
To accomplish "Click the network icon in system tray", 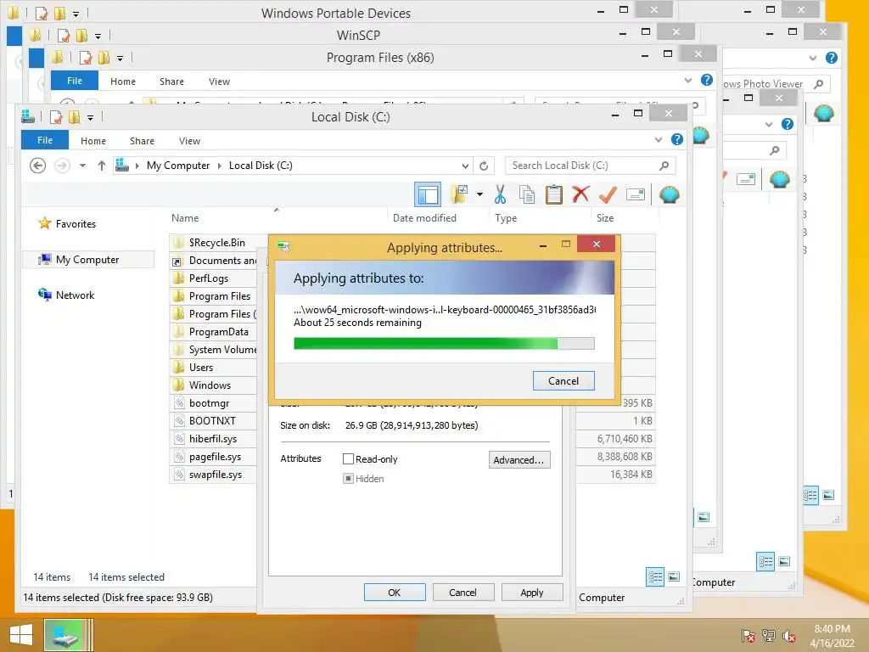I will click(x=769, y=636).
